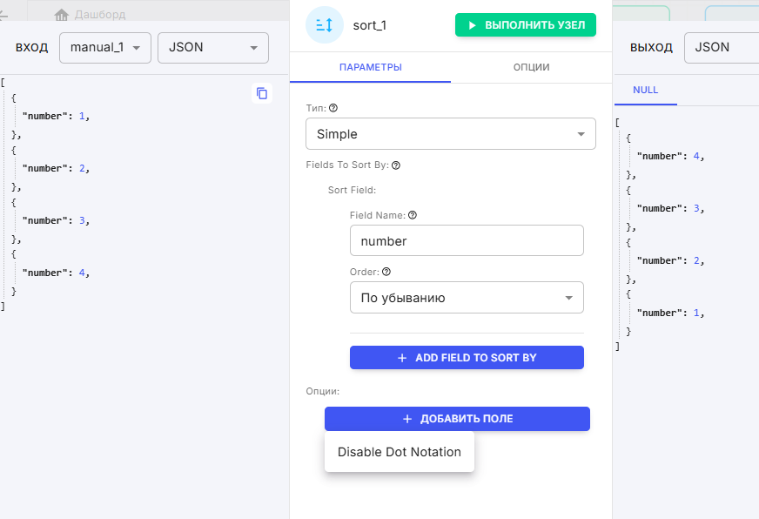Open the output JSON format dropdown
This screenshot has width=759, height=519.
pos(721,47)
